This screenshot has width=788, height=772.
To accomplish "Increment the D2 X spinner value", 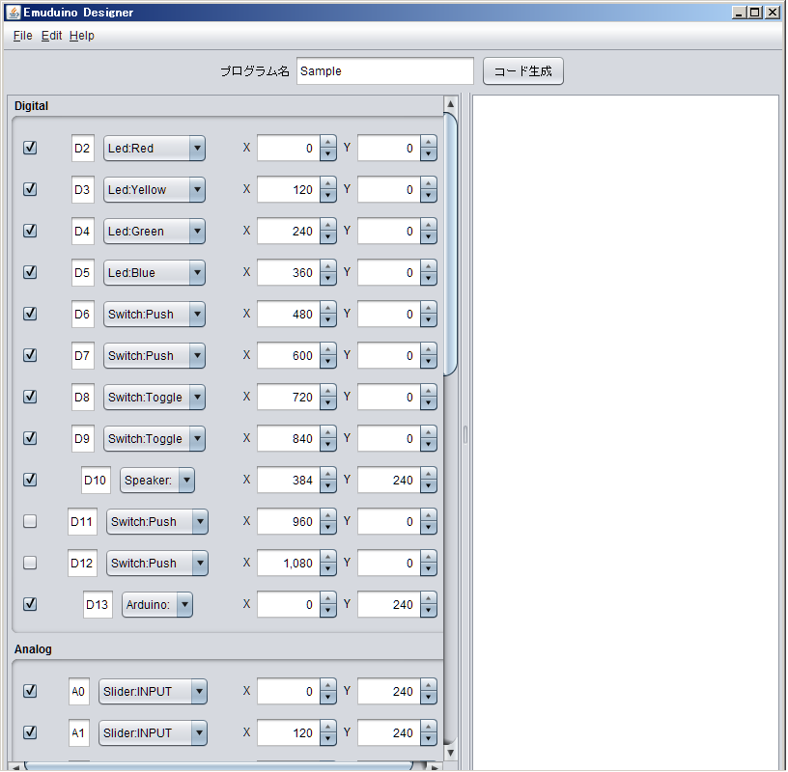I will [x=328, y=142].
